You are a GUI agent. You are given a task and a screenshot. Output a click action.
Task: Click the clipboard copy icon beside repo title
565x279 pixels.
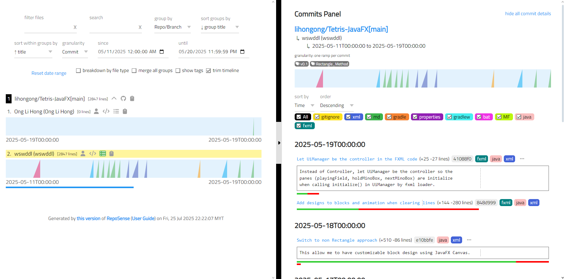pos(132,98)
